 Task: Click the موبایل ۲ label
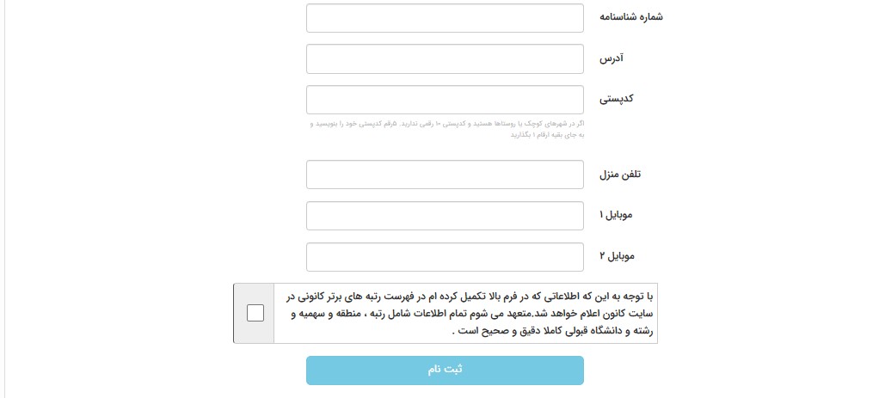[616, 256]
